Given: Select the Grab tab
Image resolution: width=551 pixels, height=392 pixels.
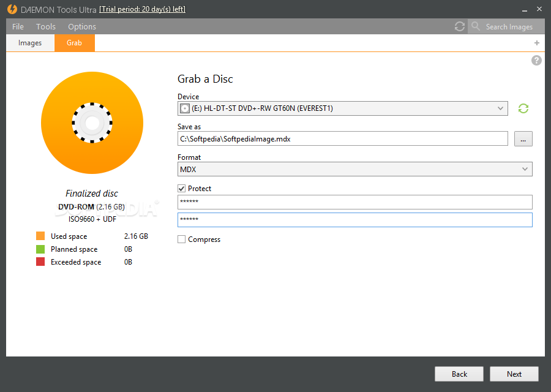Looking at the screenshot, I should [75, 43].
